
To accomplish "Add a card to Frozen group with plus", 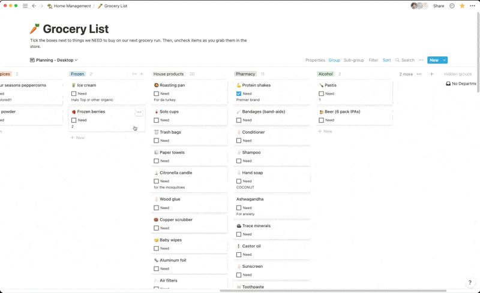I will click(x=142, y=74).
